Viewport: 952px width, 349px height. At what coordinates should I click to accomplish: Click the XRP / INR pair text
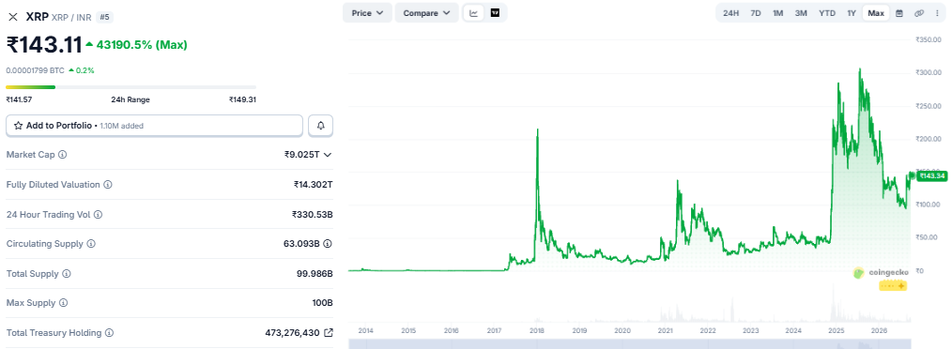pos(71,18)
